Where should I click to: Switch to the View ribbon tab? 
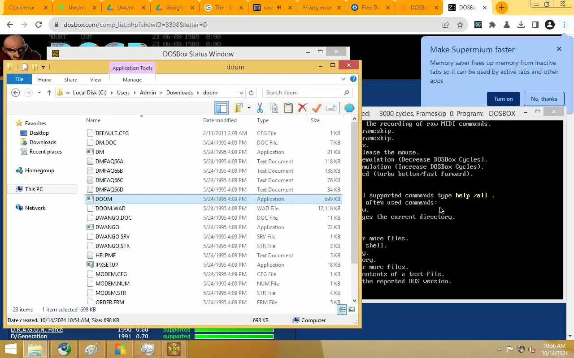click(96, 80)
